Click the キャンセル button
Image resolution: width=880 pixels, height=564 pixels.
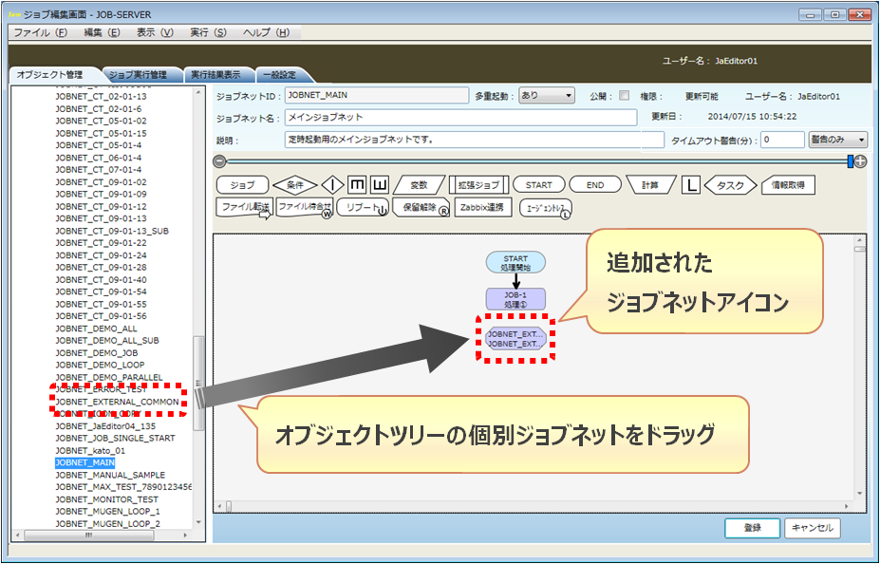[x=811, y=528]
